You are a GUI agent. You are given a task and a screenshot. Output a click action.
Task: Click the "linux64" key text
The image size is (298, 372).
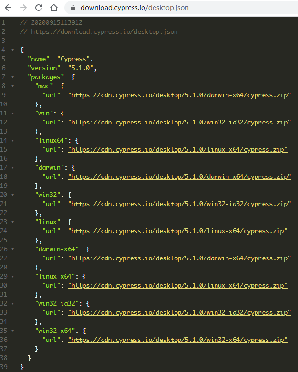(51, 140)
